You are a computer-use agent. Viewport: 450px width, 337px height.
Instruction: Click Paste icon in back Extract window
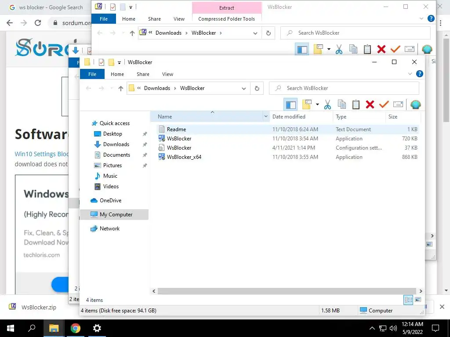click(367, 49)
